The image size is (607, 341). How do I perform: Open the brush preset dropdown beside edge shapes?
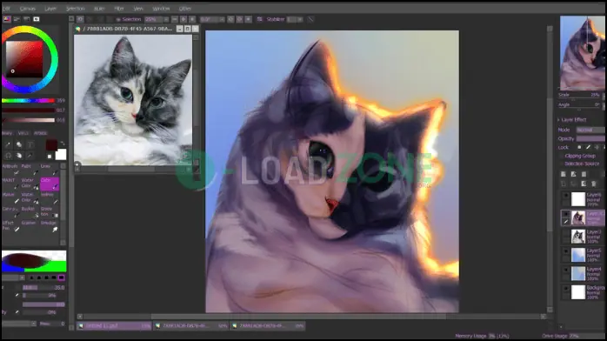point(22,277)
